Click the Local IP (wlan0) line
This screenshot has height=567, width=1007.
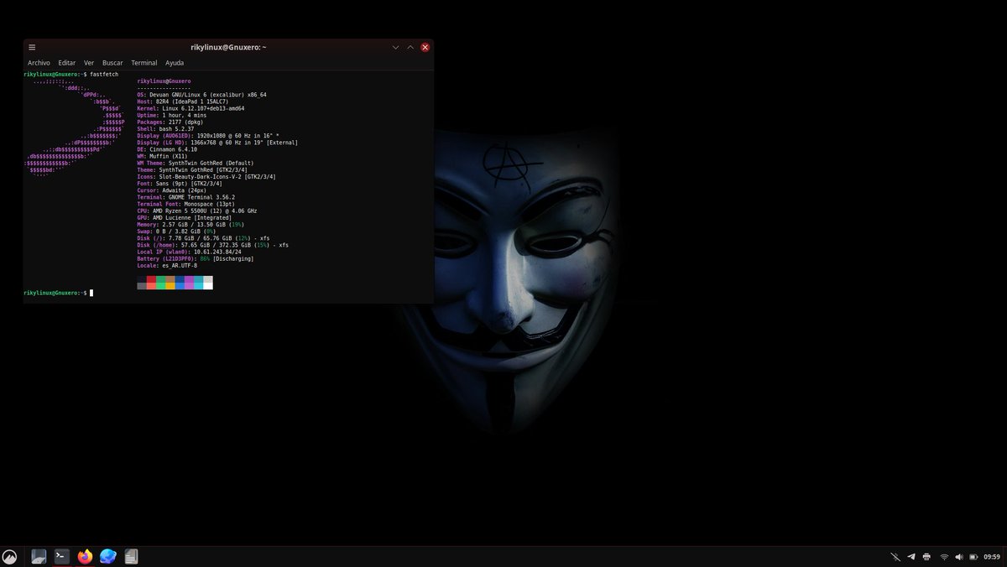[189, 252]
